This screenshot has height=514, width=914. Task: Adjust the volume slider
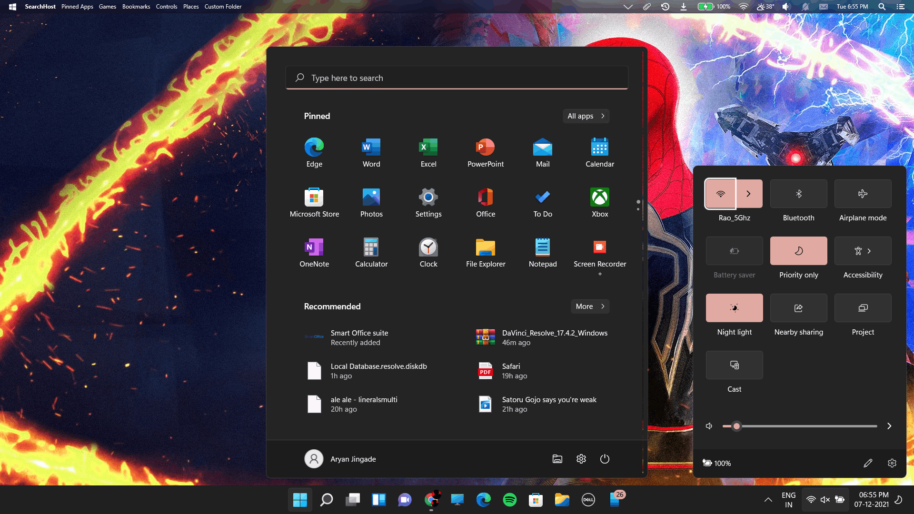coord(800,426)
